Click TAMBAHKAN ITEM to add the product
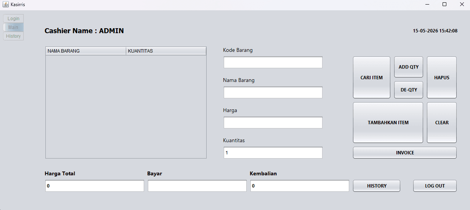The height and width of the screenshot is (210, 470). [x=388, y=123]
